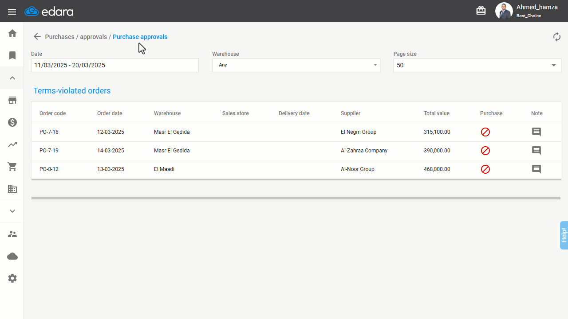Click the Order code column header
Image resolution: width=568 pixels, height=319 pixels.
[52, 113]
